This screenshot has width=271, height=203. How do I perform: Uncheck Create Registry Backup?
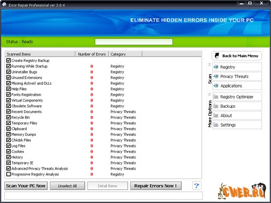tap(9, 60)
